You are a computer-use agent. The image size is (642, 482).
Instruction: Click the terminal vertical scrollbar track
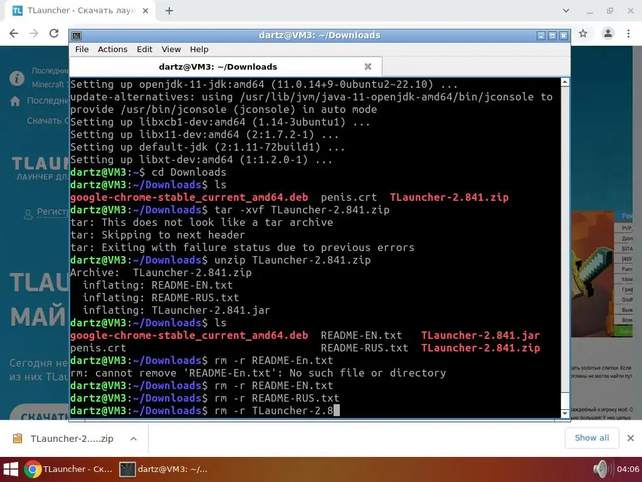tap(565, 238)
